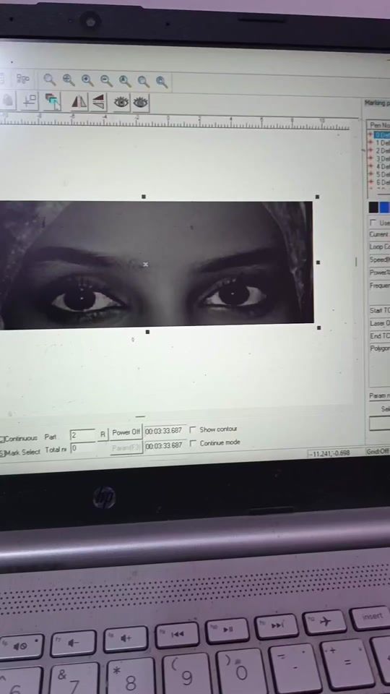Click the Total number input field
This screenshot has width=390, height=694.
coord(82,448)
